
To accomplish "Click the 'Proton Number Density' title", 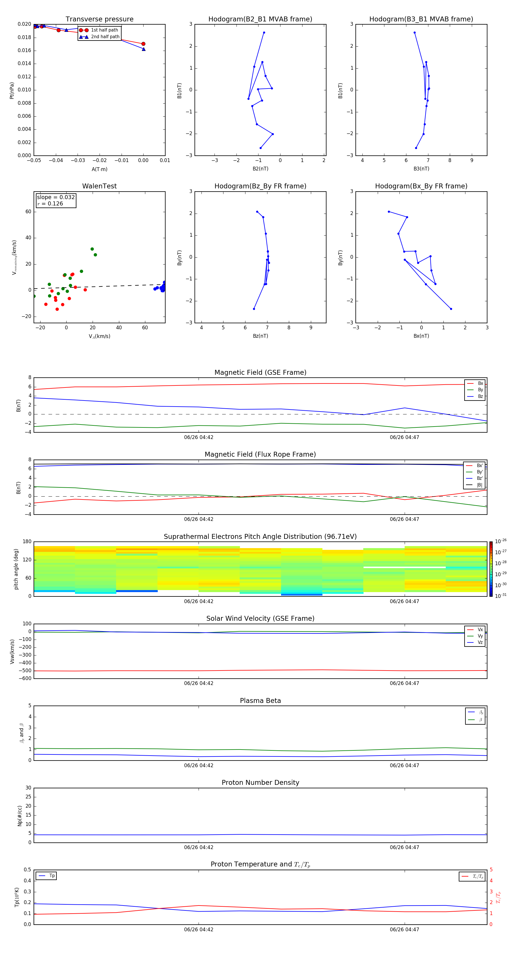I will [260, 783].
